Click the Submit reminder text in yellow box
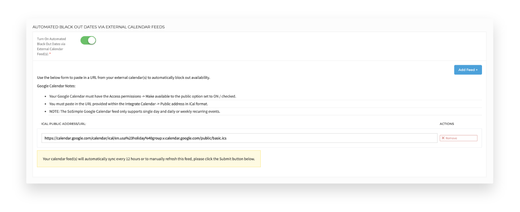The height and width of the screenshot is (212, 520). pos(148,158)
